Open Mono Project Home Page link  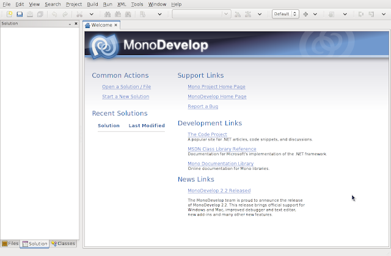[216, 87]
